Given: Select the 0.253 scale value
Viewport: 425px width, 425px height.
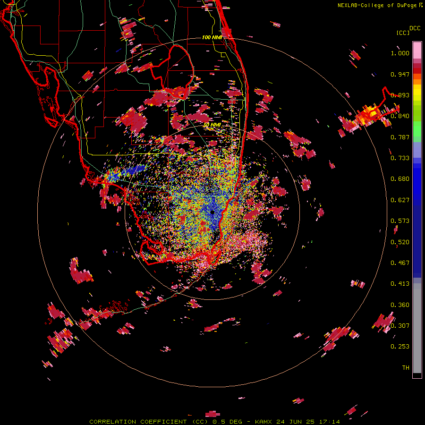Looking at the screenshot, I should [400, 347].
